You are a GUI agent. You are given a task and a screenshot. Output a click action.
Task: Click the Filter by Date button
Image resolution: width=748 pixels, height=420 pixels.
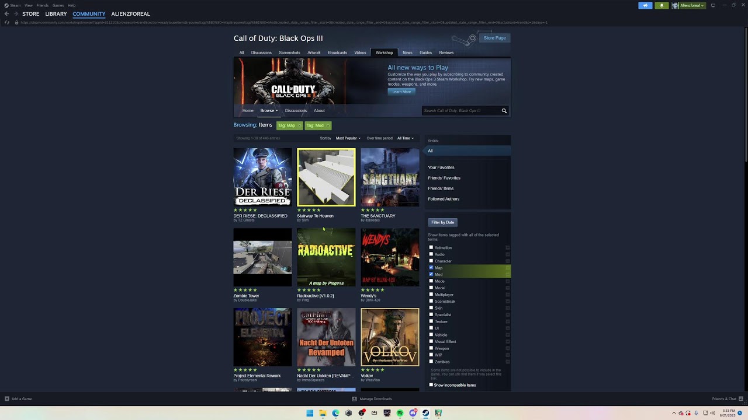tap(442, 222)
